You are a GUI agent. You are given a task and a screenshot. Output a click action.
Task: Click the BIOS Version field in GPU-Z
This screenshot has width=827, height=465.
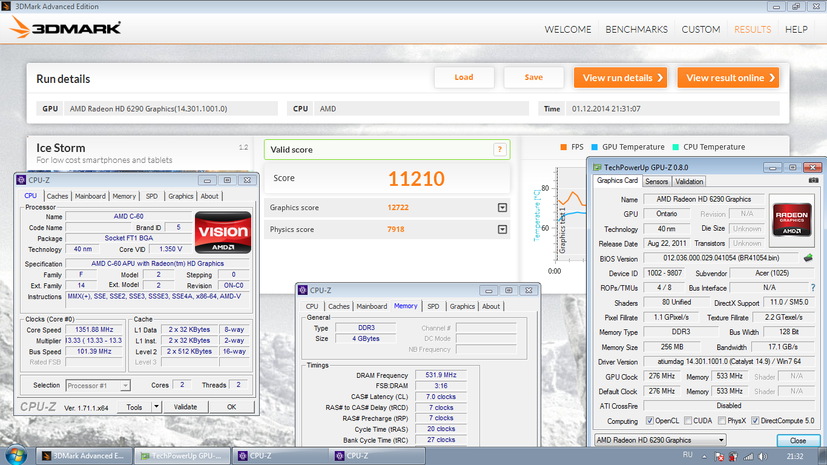tap(721, 259)
